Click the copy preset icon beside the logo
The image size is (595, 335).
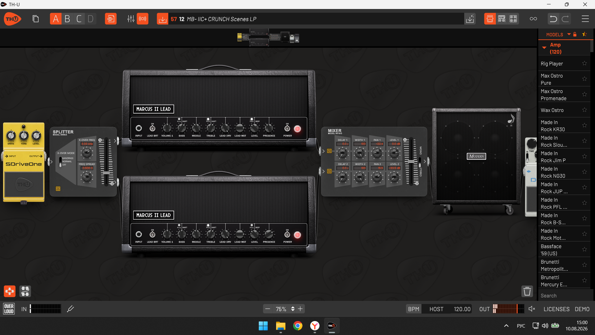click(x=36, y=19)
